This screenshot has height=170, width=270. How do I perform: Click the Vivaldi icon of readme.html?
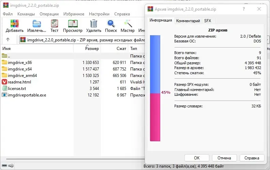click(x=4, y=82)
